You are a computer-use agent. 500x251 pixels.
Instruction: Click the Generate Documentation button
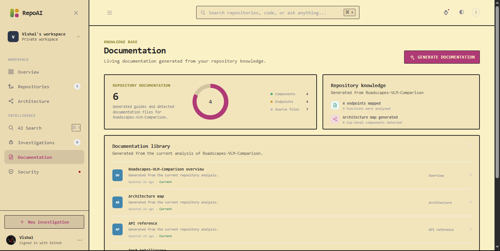pyautogui.click(x=442, y=57)
